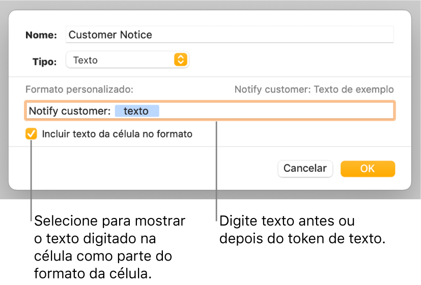This screenshot has height=285, width=421.
Task: Click the Nome: label
Action: tap(41, 35)
